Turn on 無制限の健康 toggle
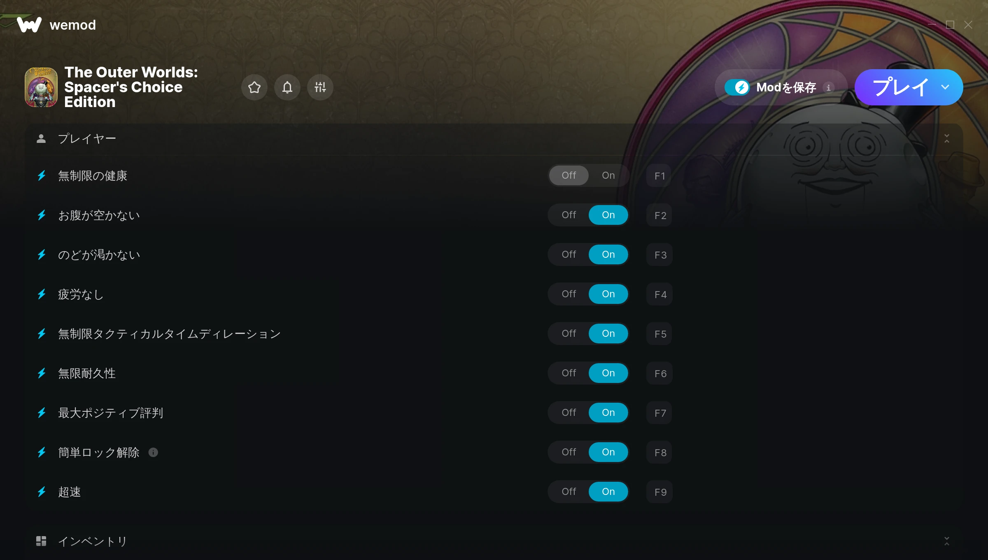Viewport: 988px width, 560px height. (x=608, y=175)
